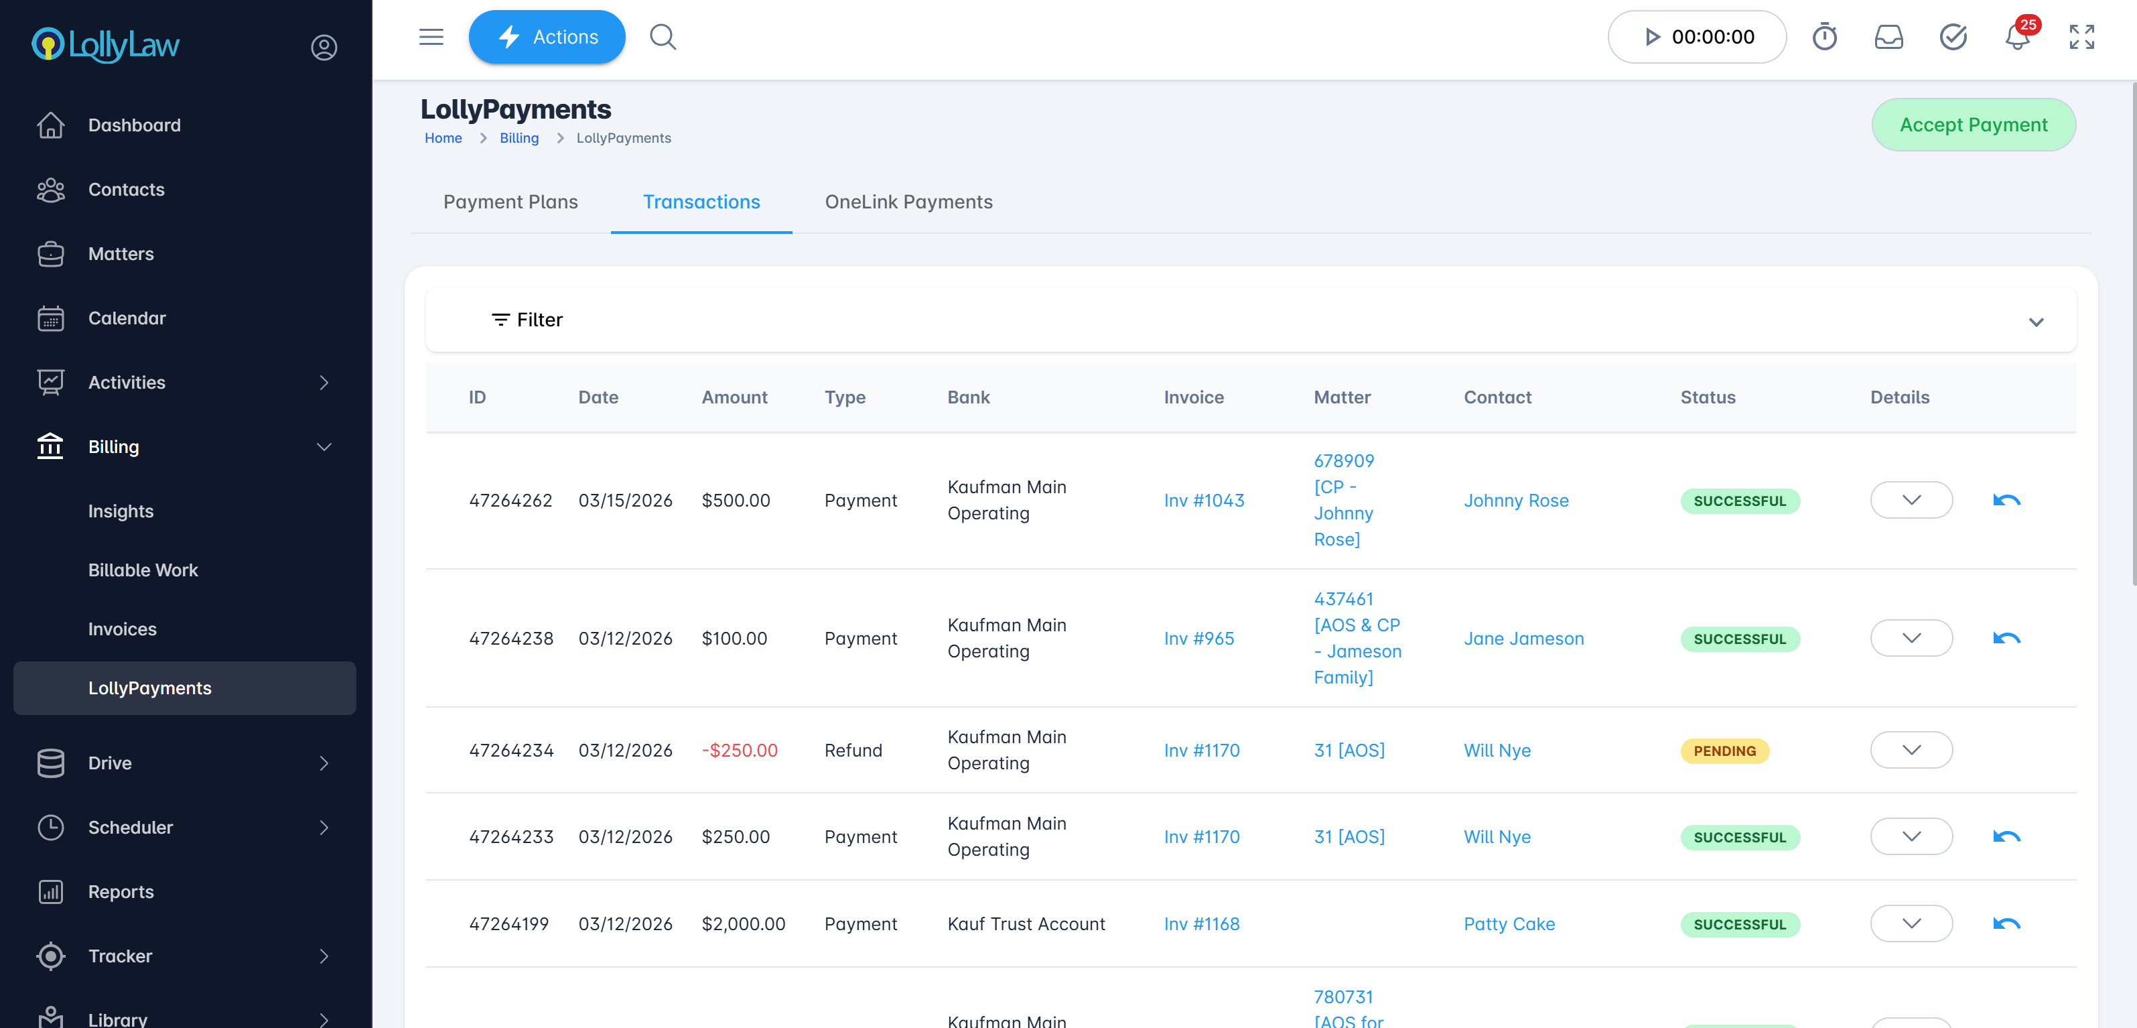Open the inbox tray icon

point(1888,36)
